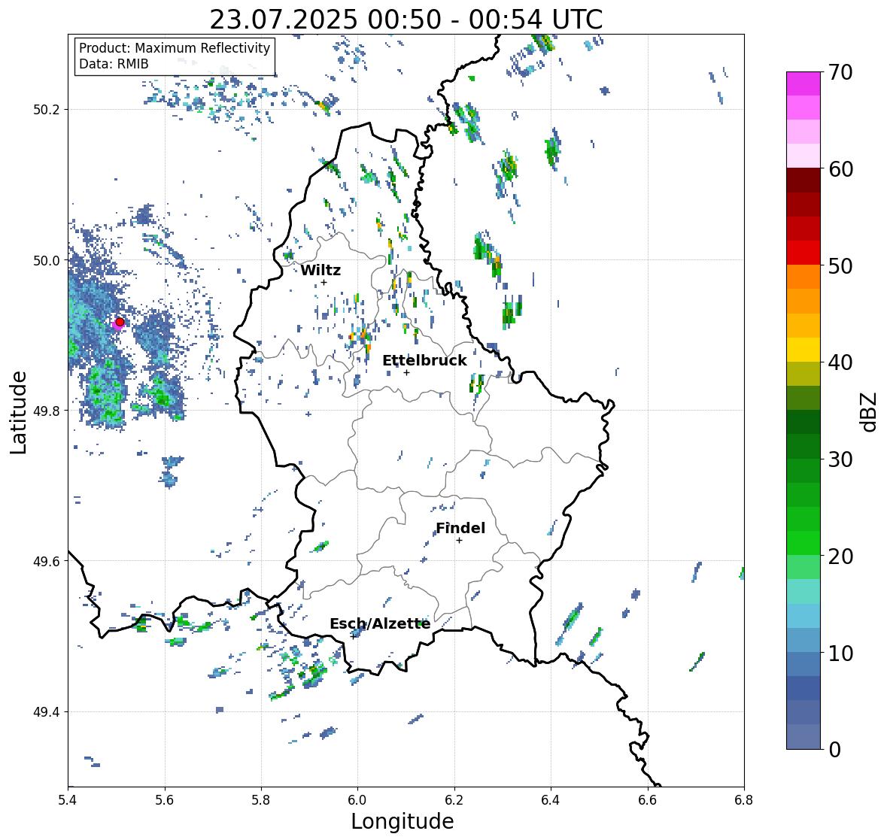Select the Esch/Alzette city label
This screenshot has width=887, height=840.
(380, 623)
